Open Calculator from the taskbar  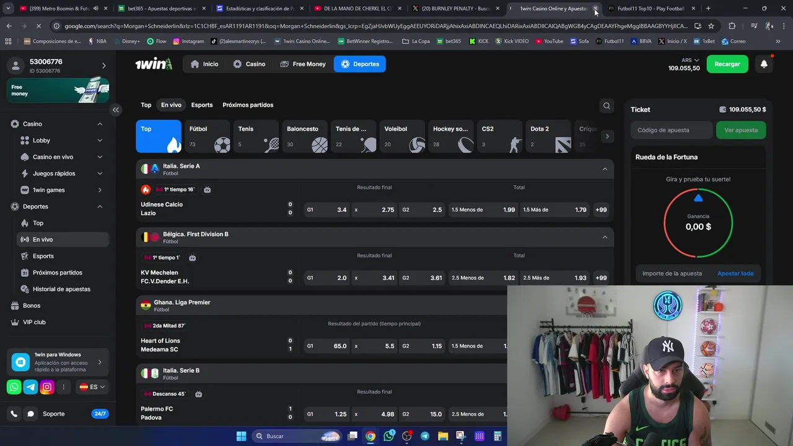pyautogui.click(x=497, y=436)
